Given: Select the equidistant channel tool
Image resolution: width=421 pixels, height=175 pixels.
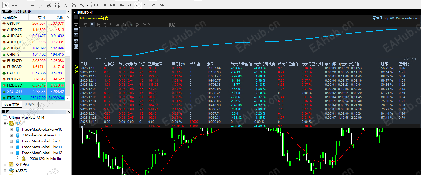Looking at the screenshot, I should pos(49,5).
